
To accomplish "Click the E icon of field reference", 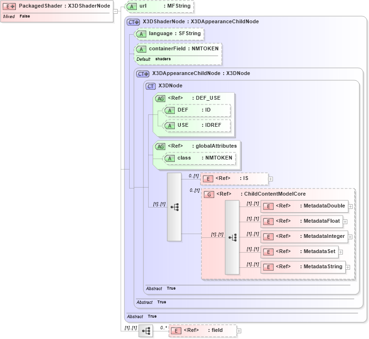I will point(176,331).
